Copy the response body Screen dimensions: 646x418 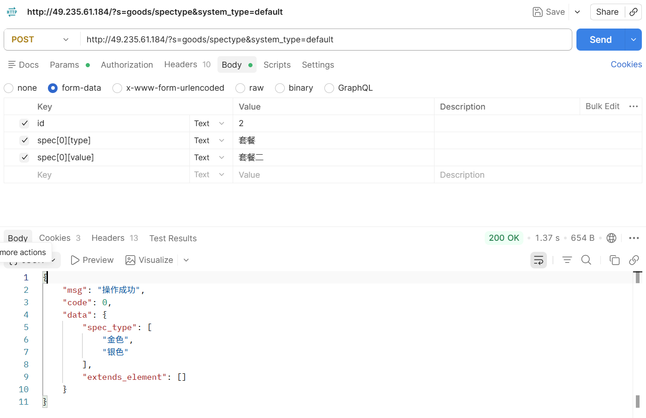615,260
